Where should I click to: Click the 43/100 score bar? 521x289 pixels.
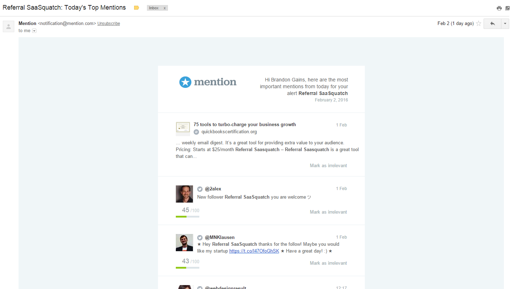(188, 268)
